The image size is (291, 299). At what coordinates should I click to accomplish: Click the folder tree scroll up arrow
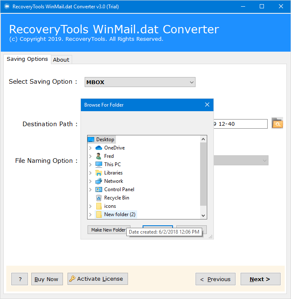(x=203, y=139)
